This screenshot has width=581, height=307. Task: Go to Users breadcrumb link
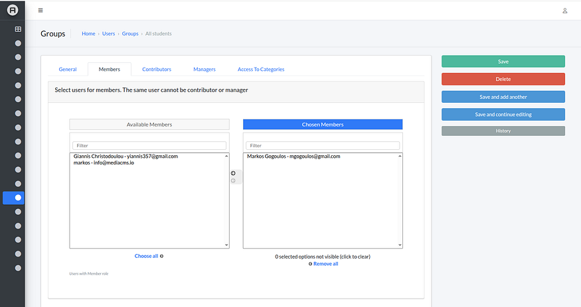tap(108, 34)
